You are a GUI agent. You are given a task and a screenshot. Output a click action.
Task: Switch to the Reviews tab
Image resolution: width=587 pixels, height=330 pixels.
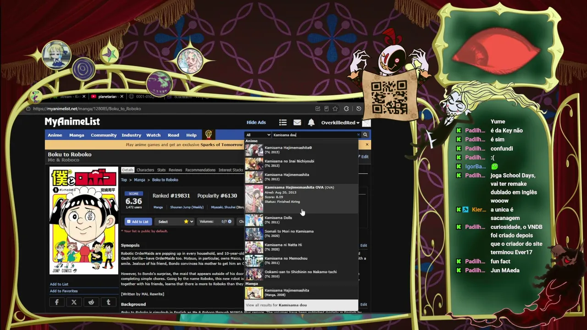pos(175,170)
